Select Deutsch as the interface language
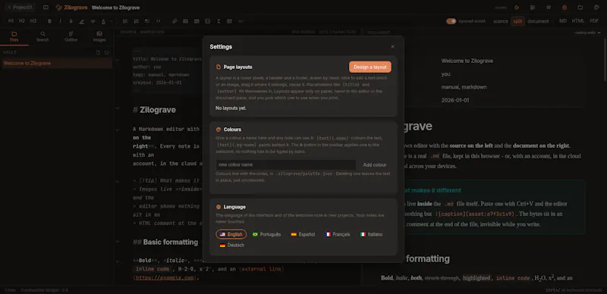Screen dimensions: 607x294 232,246
